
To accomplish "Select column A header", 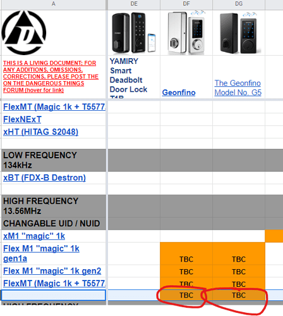I will click(x=54, y=4).
